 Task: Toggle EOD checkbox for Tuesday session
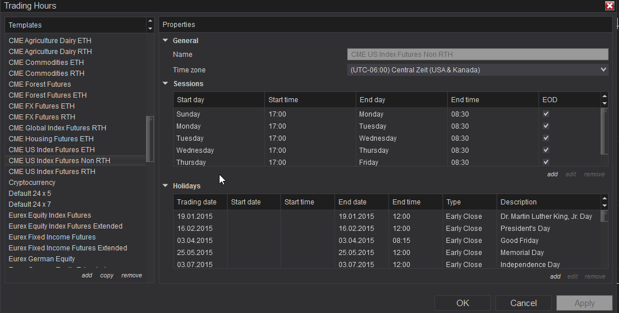tap(546, 138)
